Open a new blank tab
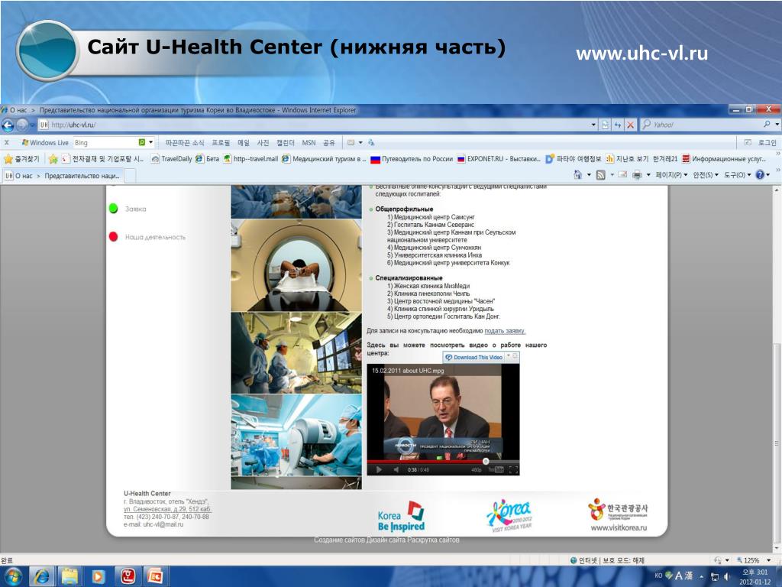This screenshot has width=782, height=587. coord(130,176)
